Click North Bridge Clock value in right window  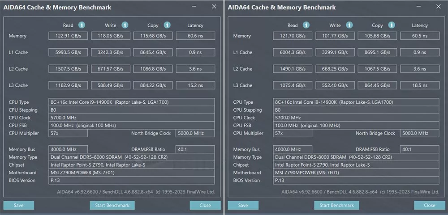(420, 133)
